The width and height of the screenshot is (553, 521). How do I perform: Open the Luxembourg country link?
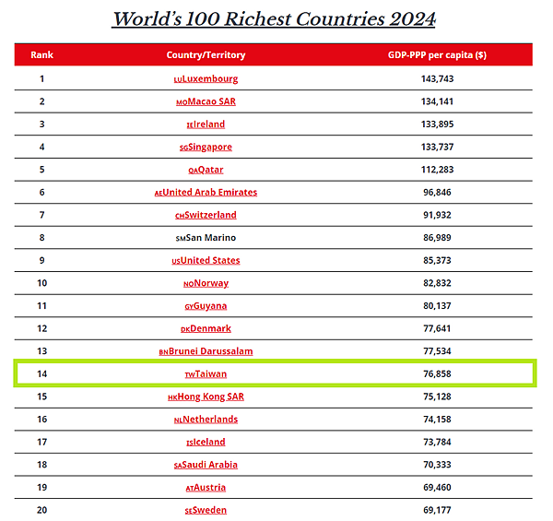(210, 79)
